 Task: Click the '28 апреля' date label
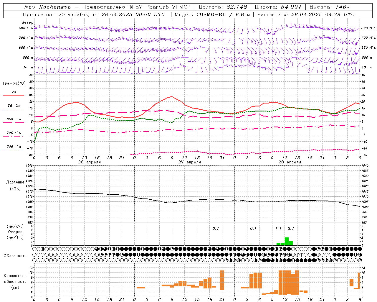pos(290,162)
